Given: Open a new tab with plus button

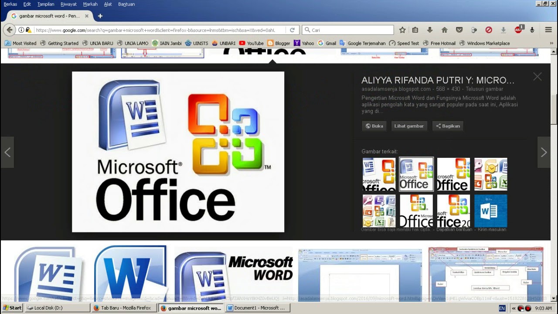Looking at the screenshot, I should [100, 16].
